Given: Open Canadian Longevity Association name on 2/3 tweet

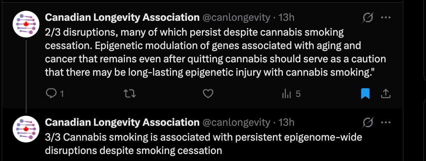Looking at the screenshot, I should (x=122, y=17).
